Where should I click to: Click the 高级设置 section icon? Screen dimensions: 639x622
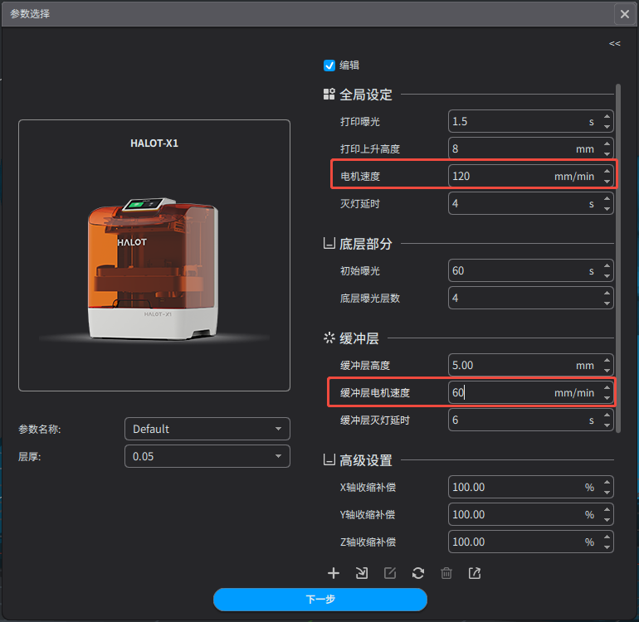(x=329, y=459)
